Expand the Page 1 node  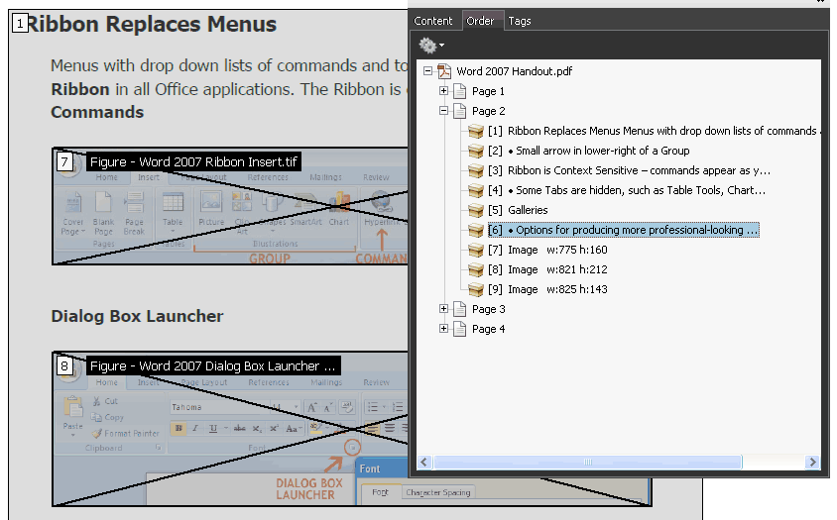click(x=443, y=91)
